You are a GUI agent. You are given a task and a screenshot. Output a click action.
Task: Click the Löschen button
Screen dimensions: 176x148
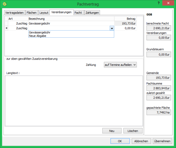[x=133, y=131]
